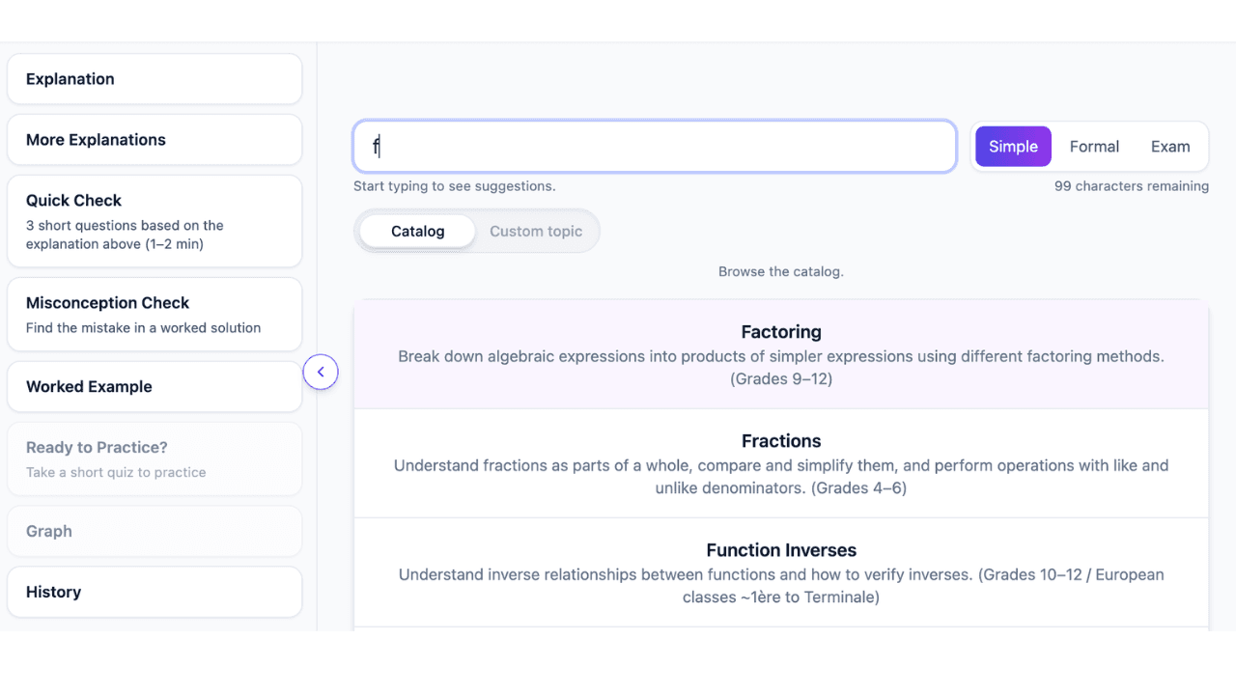Choose the Fractions suggestion
The width and height of the screenshot is (1236, 695).
pos(781,463)
